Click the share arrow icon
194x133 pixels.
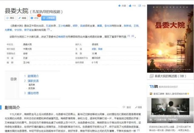[x=140, y=6]
